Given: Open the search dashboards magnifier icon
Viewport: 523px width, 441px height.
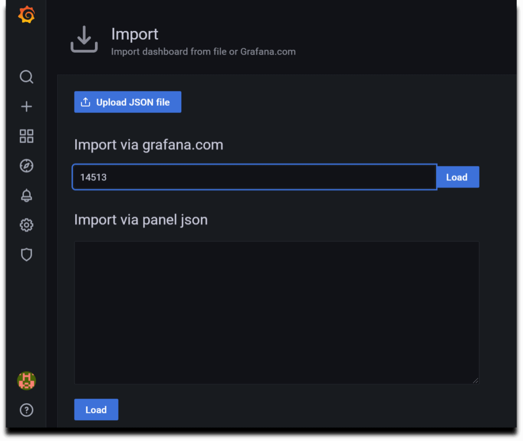Looking at the screenshot, I should [27, 77].
